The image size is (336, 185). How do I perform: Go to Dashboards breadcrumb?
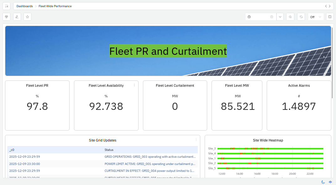pos(24,6)
